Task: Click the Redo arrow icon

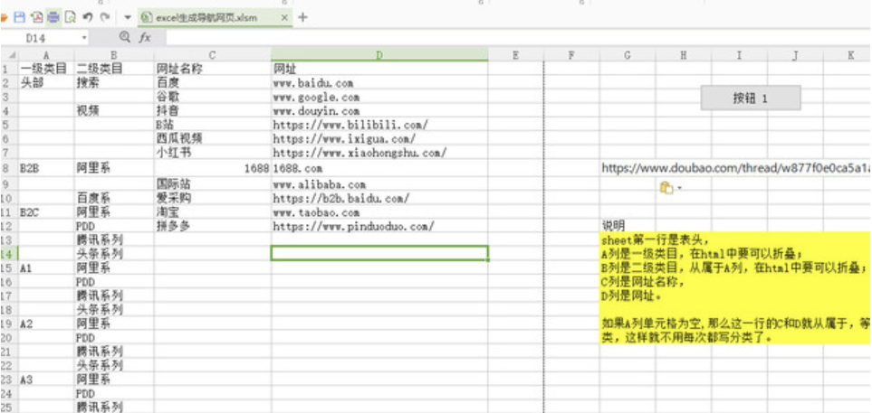Action: (104, 17)
